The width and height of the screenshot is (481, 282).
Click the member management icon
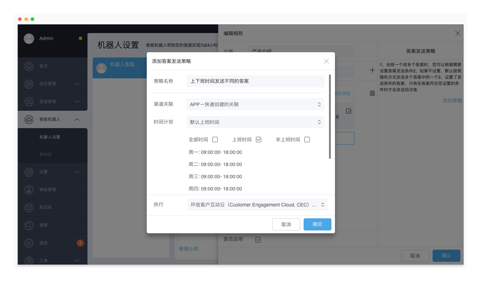29,84
